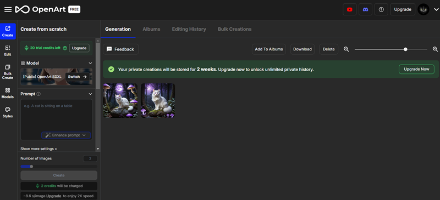This screenshot has height=200, width=440.
Task: Click the credits icon in charge notice
Action: pyautogui.click(x=37, y=186)
